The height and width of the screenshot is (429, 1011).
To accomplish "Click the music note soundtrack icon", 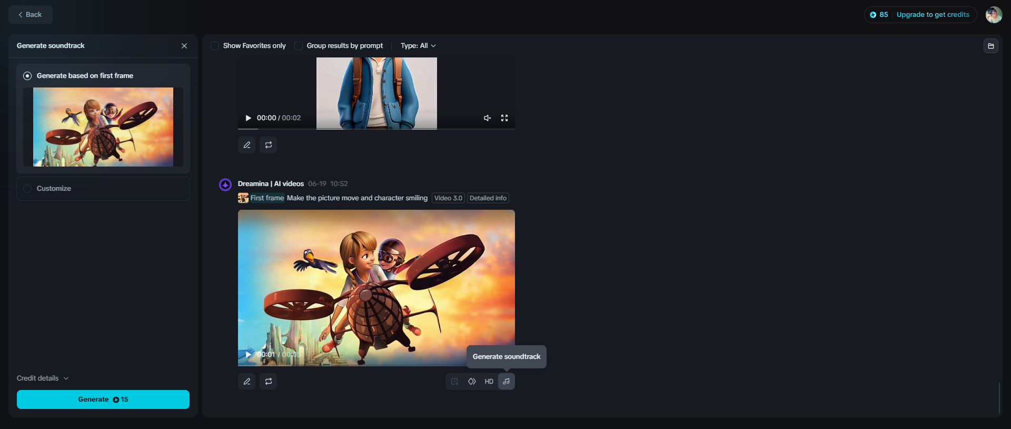I will (507, 382).
